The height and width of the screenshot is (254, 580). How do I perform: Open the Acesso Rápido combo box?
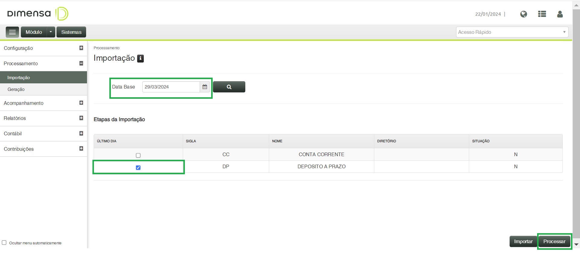point(512,32)
